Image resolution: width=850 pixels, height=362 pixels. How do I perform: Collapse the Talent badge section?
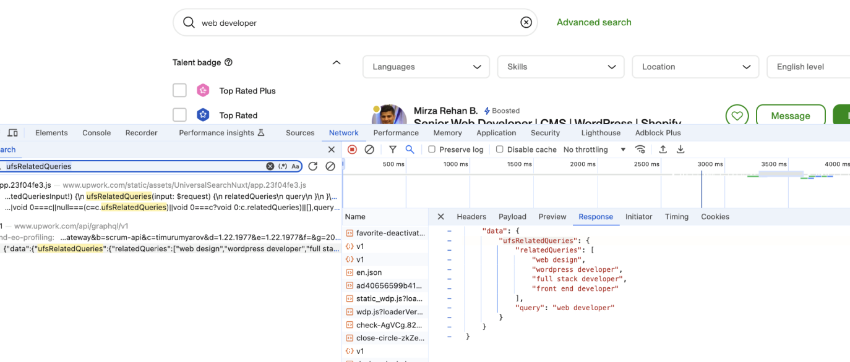(337, 62)
